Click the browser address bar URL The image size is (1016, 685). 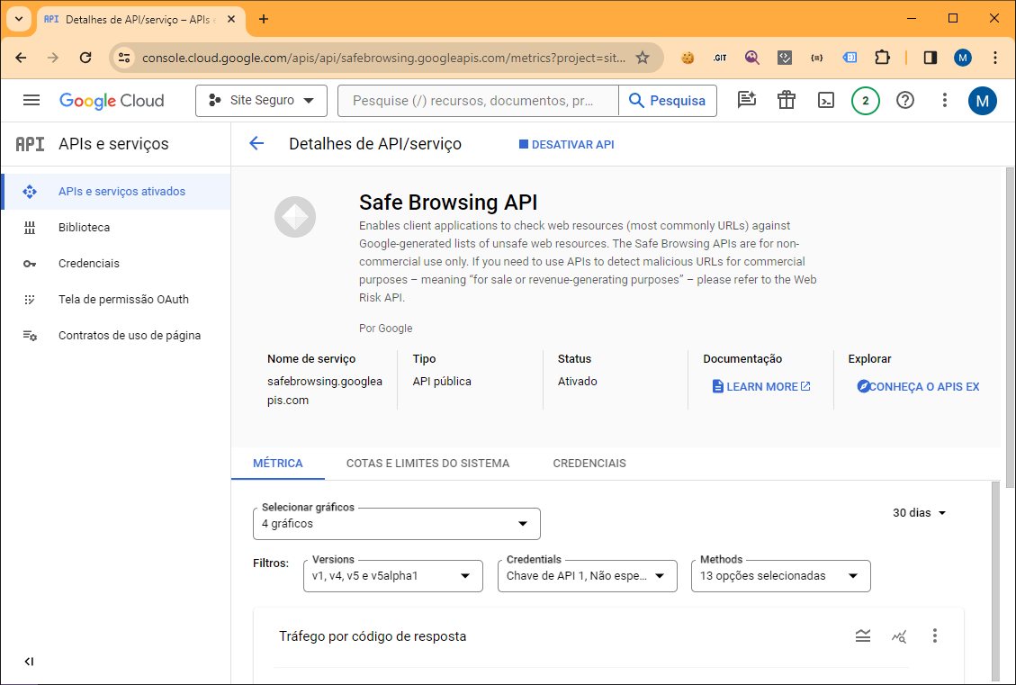pyautogui.click(x=383, y=58)
